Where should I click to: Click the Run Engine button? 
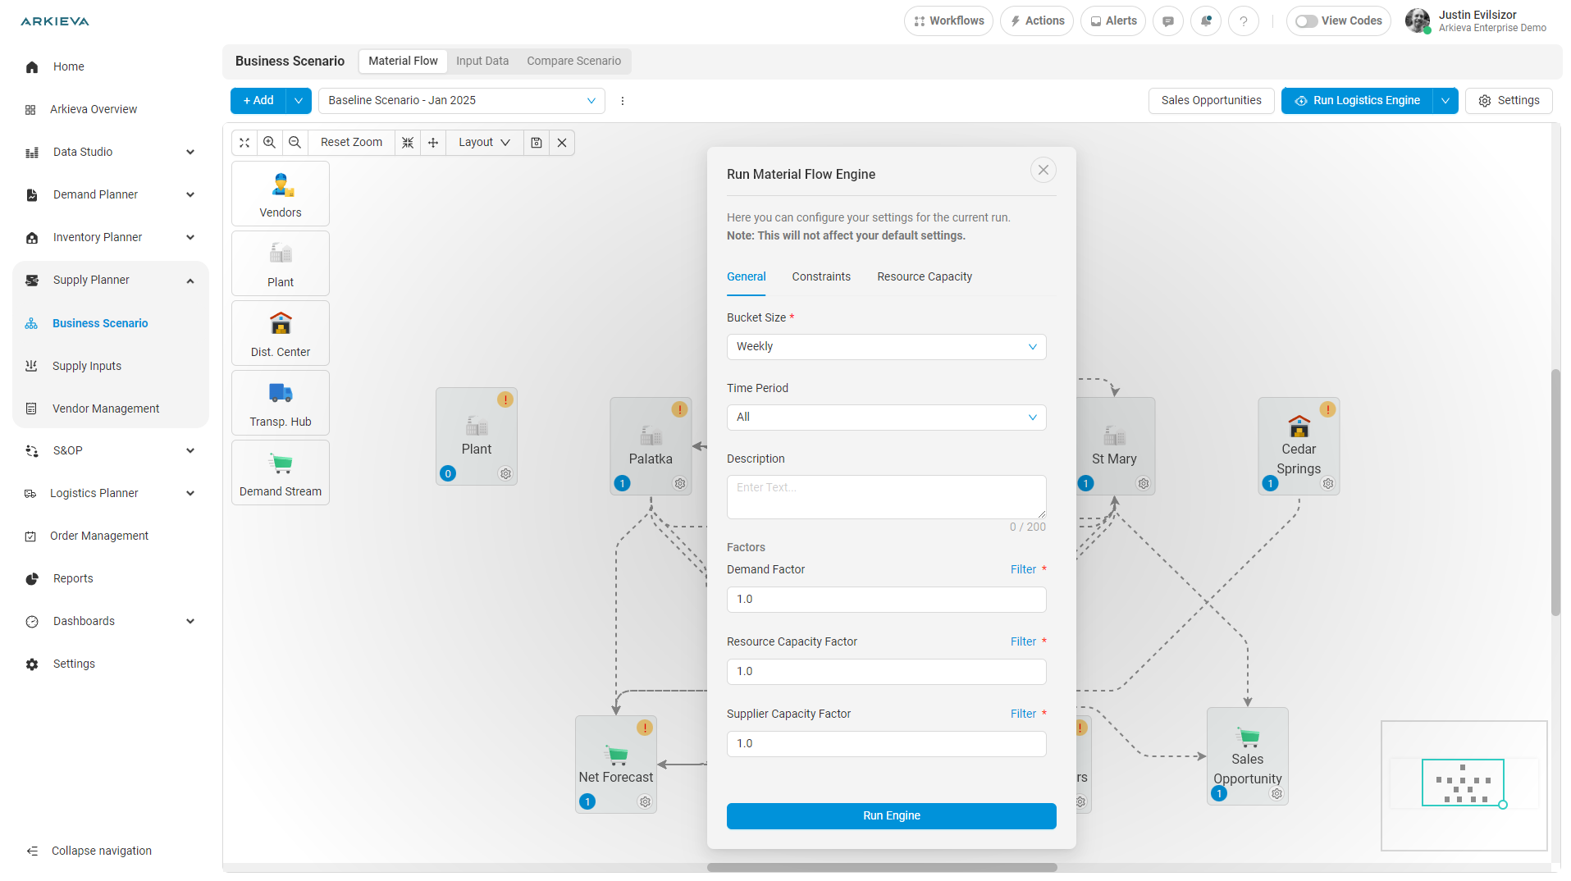[x=891, y=816]
